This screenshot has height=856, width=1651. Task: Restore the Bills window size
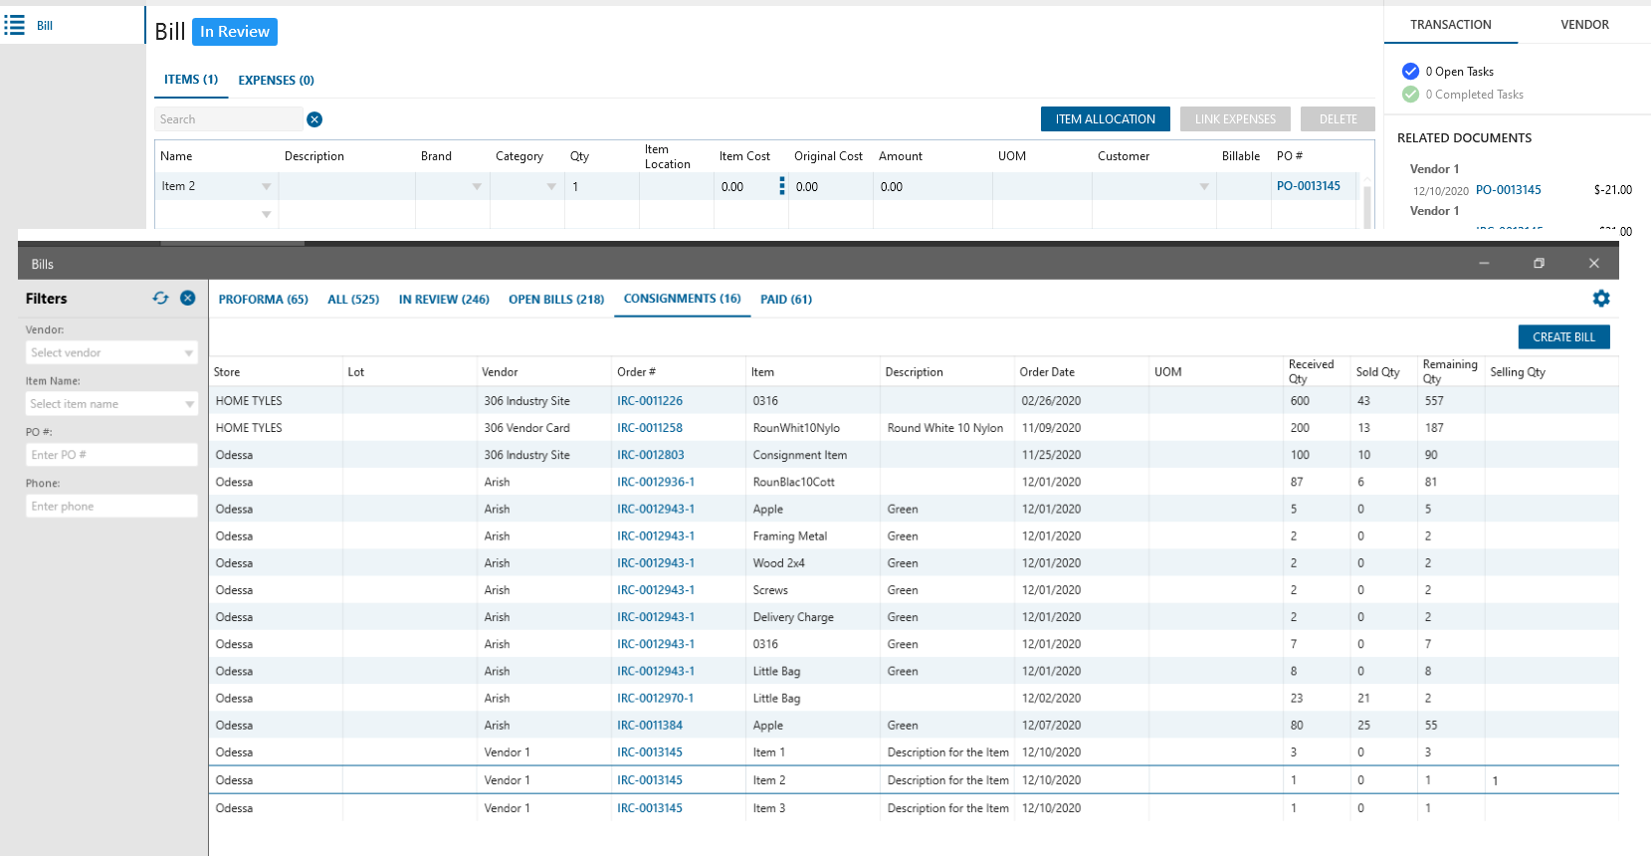point(1539,264)
